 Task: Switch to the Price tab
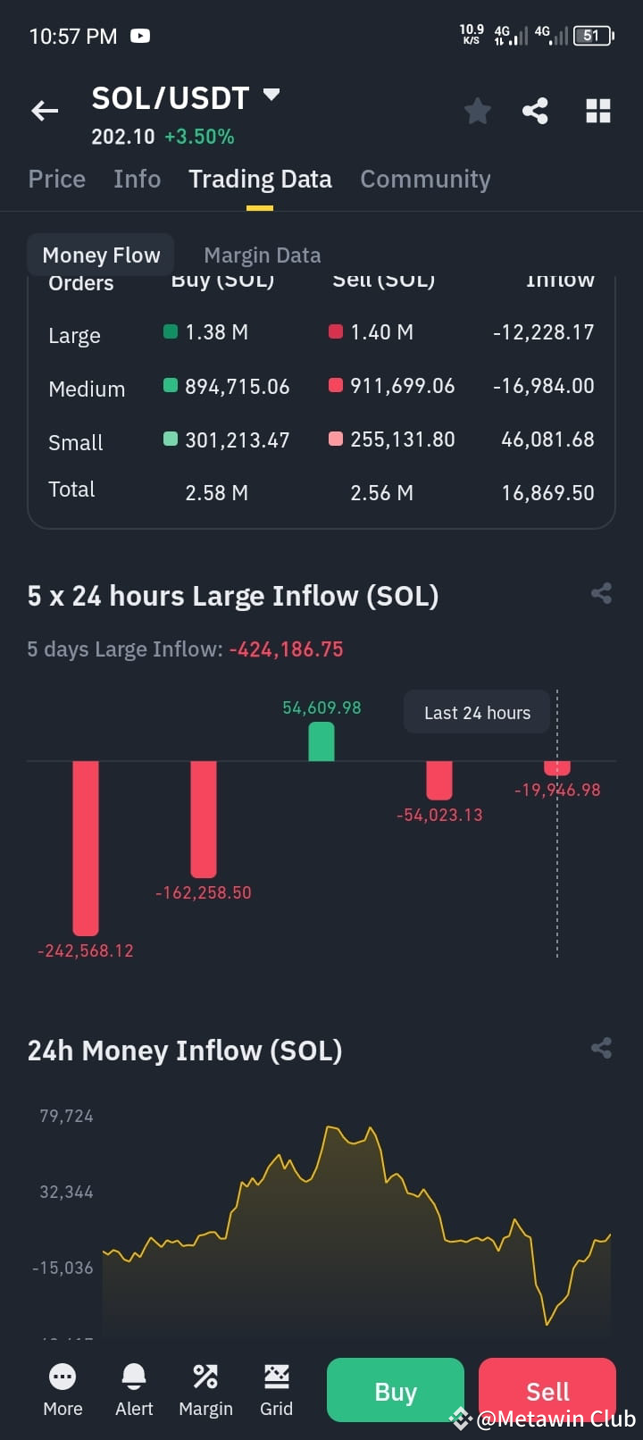pos(57,179)
